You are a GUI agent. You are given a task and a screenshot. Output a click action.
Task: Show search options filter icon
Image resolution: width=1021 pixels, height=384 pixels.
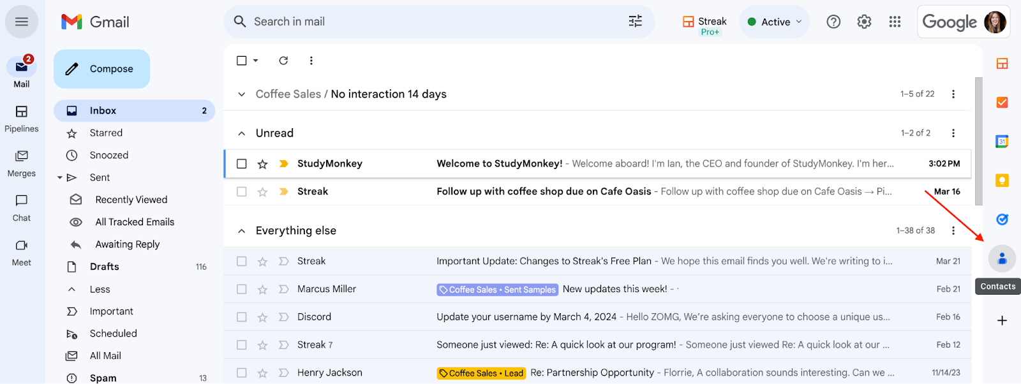pyautogui.click(x=636, y=22)
